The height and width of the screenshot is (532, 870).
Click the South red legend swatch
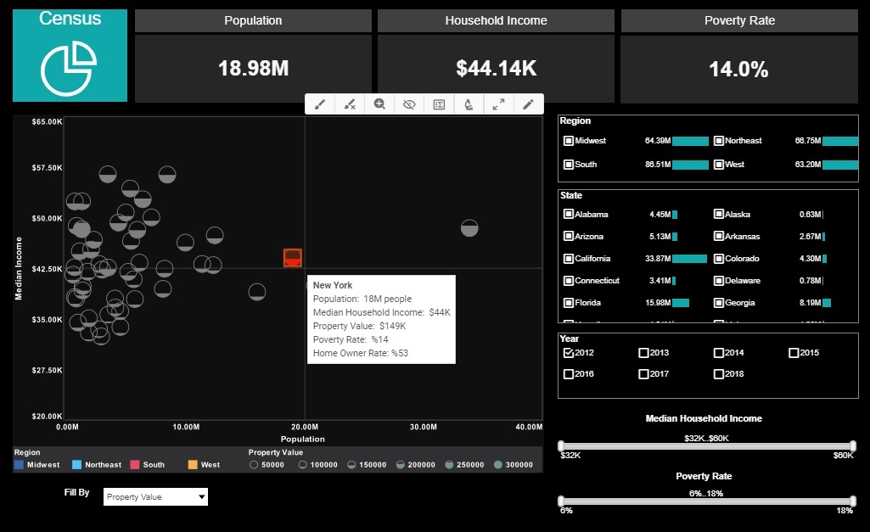(x=135, y=465)
